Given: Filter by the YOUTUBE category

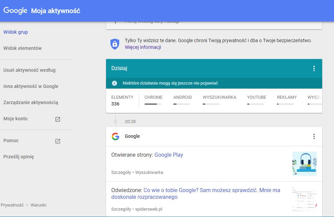Looking at the screenshot, I should (256, 97).
